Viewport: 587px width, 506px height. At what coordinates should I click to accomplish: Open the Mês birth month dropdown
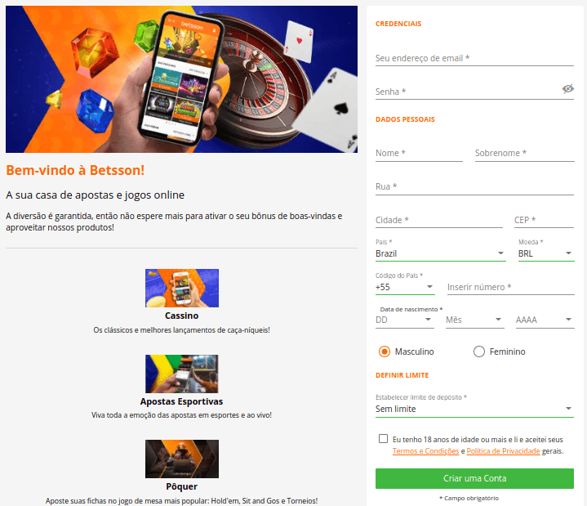click(x=474, y=320)
